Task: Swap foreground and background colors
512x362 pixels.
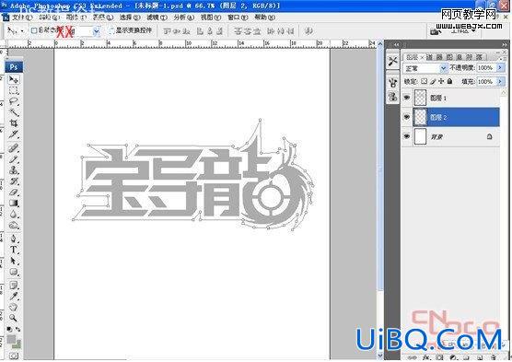Action: [x=18, y=330]
